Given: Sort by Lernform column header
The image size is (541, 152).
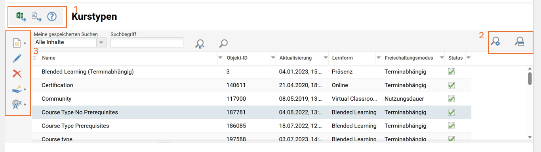Looking at the screenshot, I should [343, 58].
